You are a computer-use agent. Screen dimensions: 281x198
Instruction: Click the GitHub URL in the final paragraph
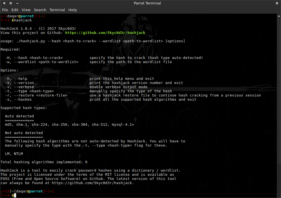click(x=92, y=183)
